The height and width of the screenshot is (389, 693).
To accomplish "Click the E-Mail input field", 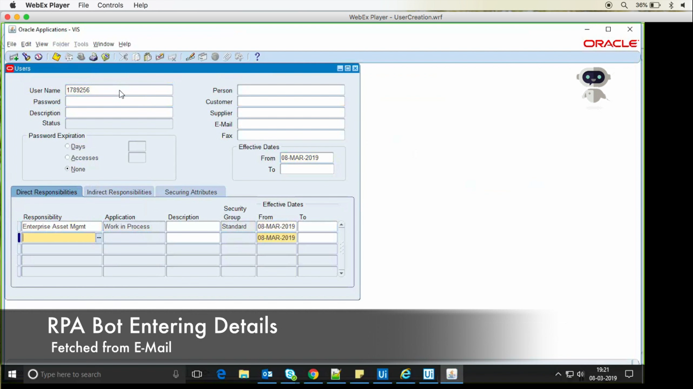I will tap(291, 124).
